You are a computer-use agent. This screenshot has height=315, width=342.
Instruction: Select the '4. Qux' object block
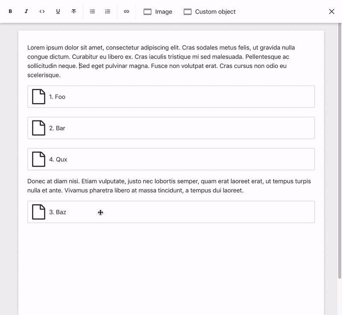point(171,159)
